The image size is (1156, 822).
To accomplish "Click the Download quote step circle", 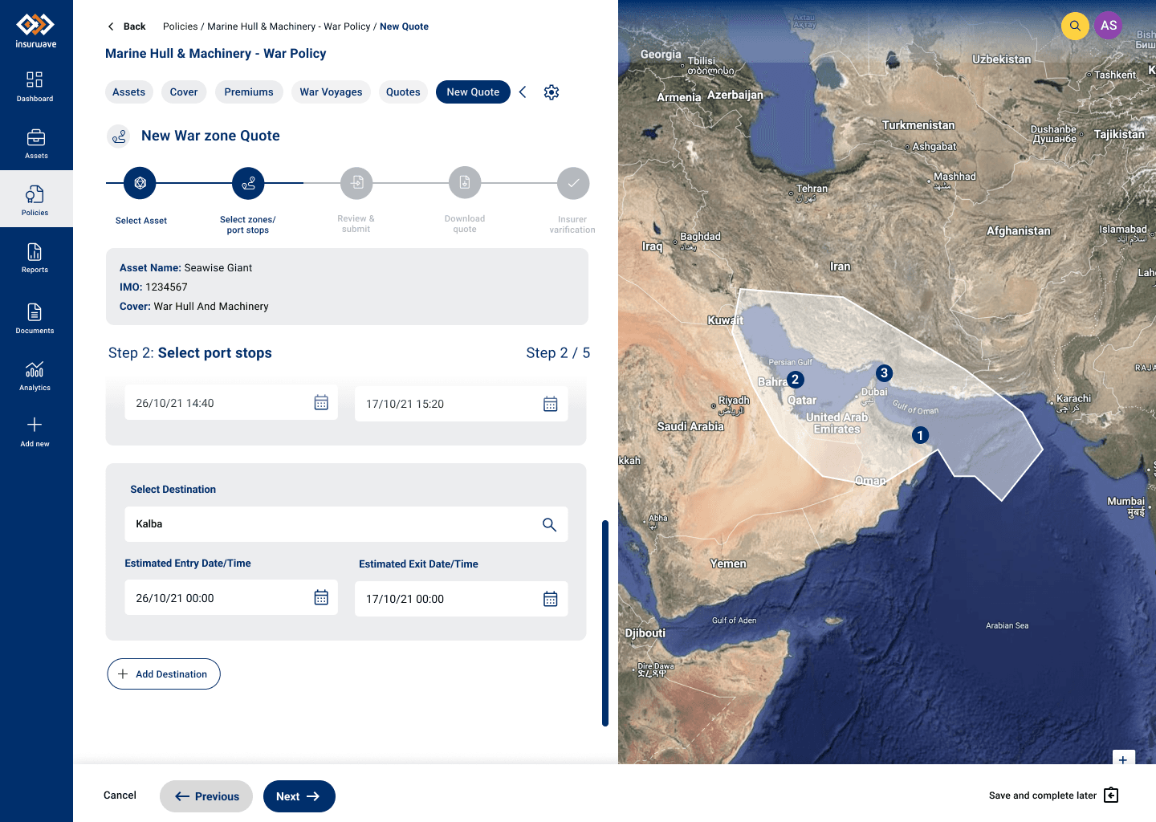I will click(465, 183).
